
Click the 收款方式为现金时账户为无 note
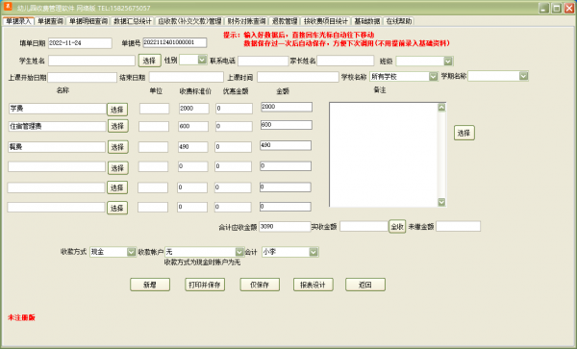(x=202, y=262)
